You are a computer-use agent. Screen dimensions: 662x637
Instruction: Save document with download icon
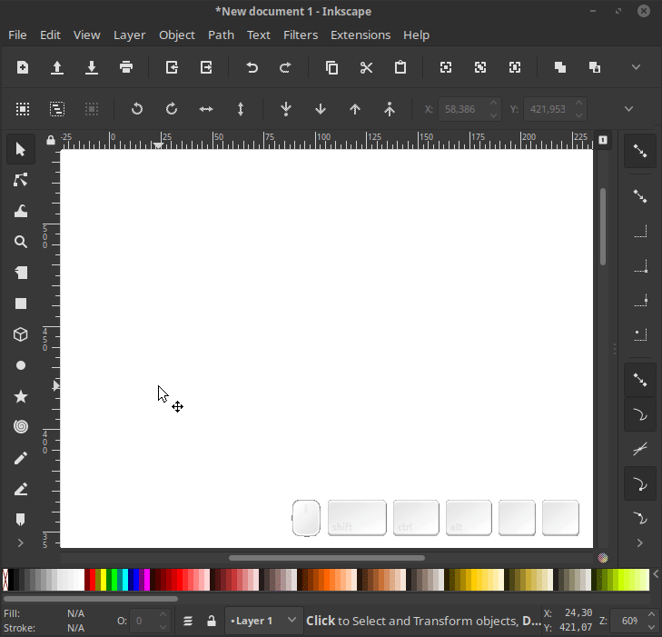tap(92, 67)
